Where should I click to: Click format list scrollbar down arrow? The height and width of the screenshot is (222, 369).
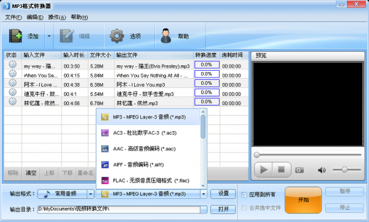coord(203,186)
